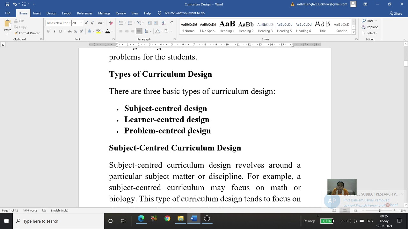The image size is (408, 229).
Task: Click the Increase Indent icon
Action: [156, 23]
